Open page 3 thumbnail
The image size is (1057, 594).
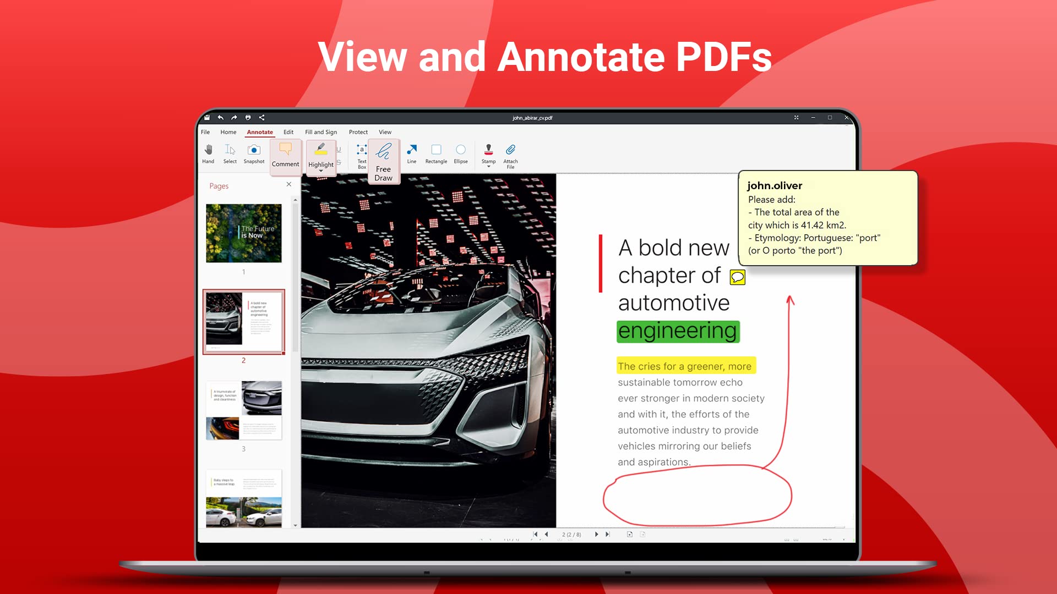(x=243, y=410)
